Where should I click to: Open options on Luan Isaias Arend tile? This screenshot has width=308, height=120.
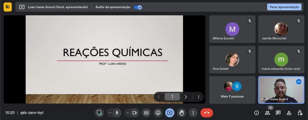(299, 82)
